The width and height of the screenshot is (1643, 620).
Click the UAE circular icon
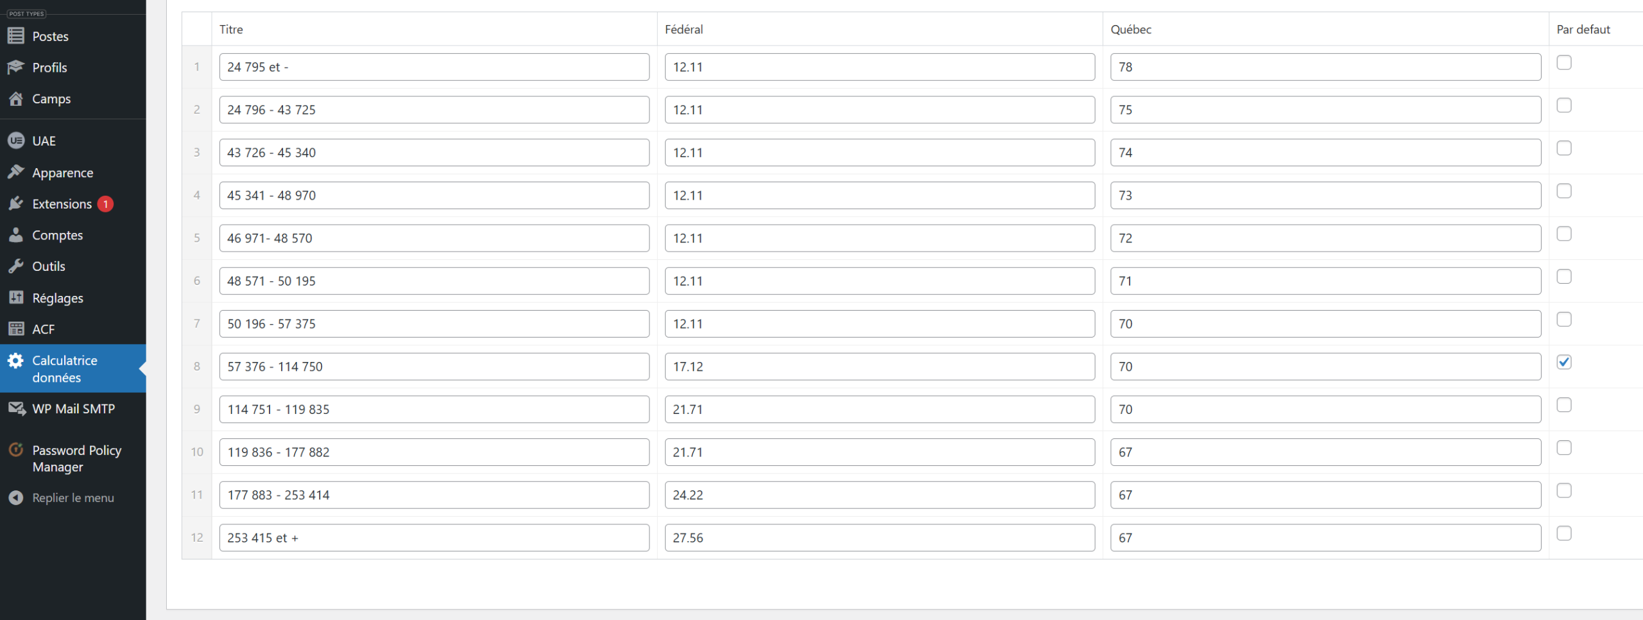[16, 141]
